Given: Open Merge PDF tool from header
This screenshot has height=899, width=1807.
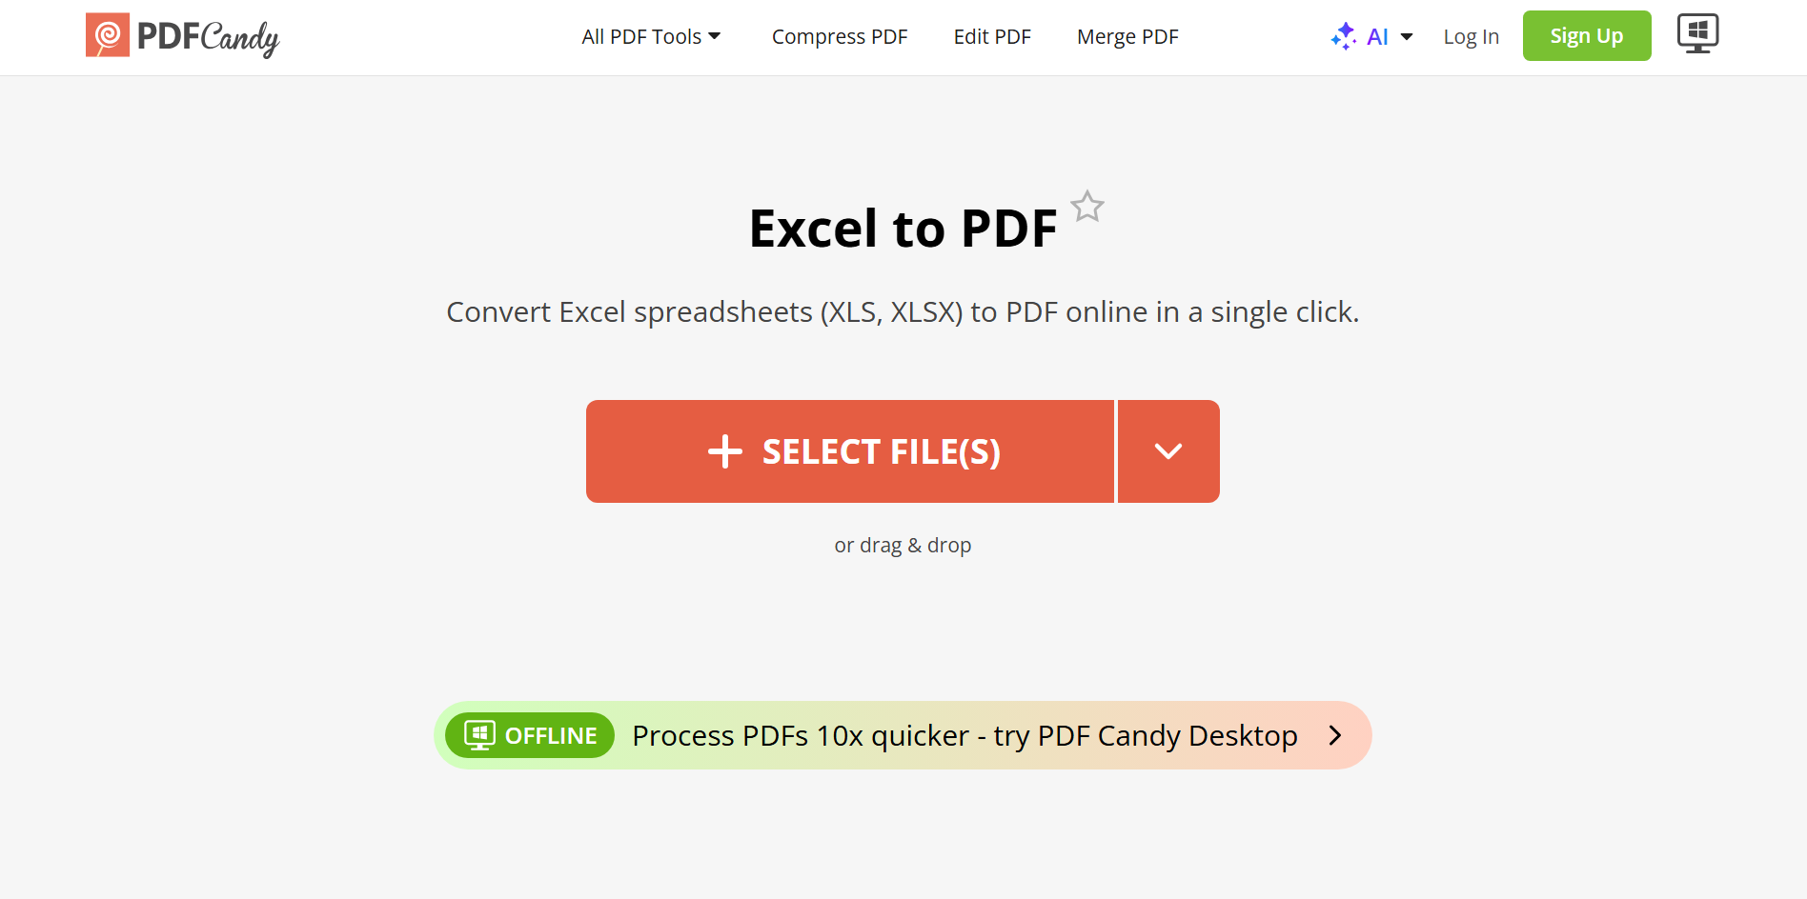Looking at the screenshot, I should click(1127, 36).
